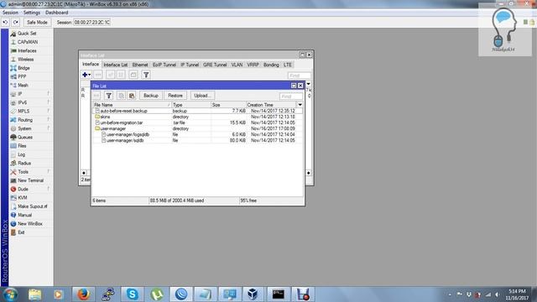Viewport: 537px width, 302px height.
Task: Click the paste icon in File List
Action: coord(132,96)
